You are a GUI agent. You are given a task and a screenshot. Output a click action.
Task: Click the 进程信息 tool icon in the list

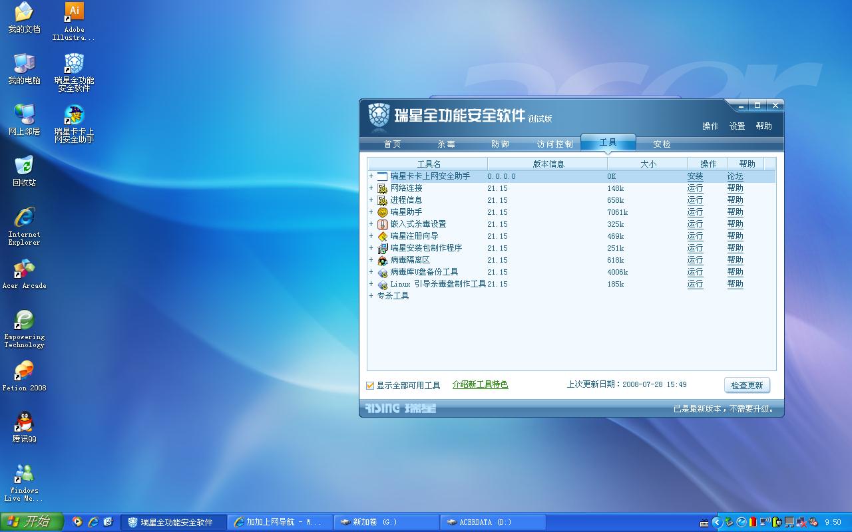point(382,200)
